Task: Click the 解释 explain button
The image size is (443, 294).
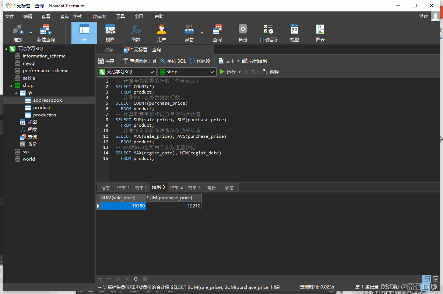Action: pyautogui.click(x=271, y=72)
